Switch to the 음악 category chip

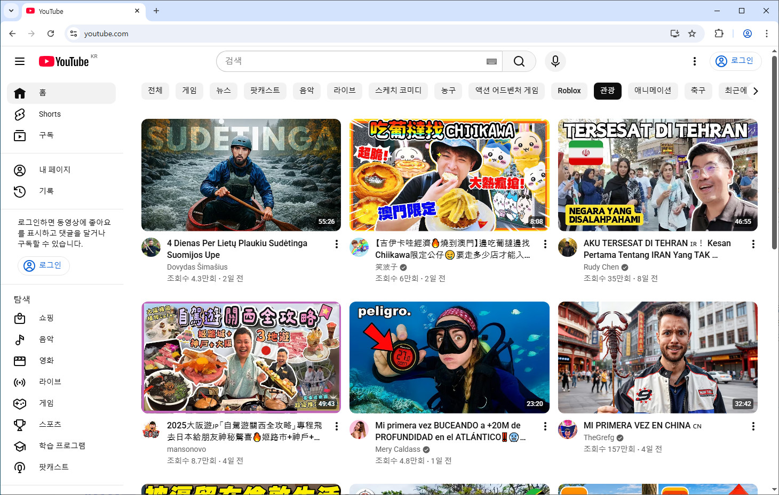[307, 91]
